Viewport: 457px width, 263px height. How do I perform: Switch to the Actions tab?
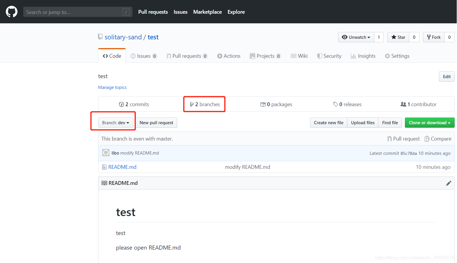[229, 56]
